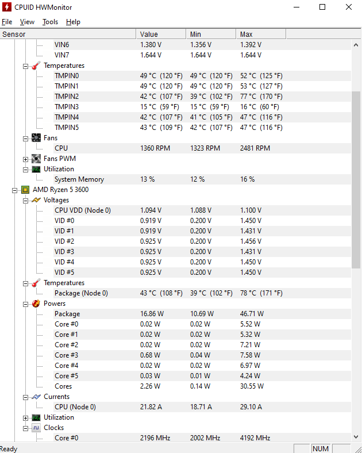Select the Core #3 power row
362x453 pixels.
click(202, 355)
